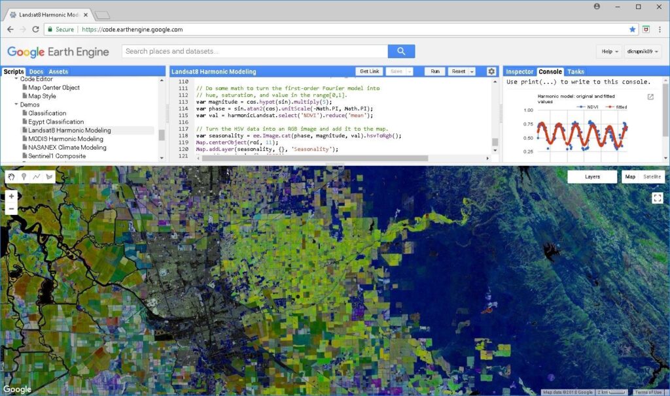Select the pan hand map tool

[12, 176]
